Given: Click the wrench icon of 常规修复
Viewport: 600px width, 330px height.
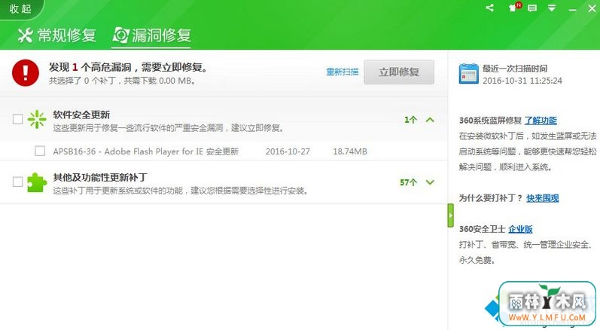Looking at the screenshot, I should point(26,35).
